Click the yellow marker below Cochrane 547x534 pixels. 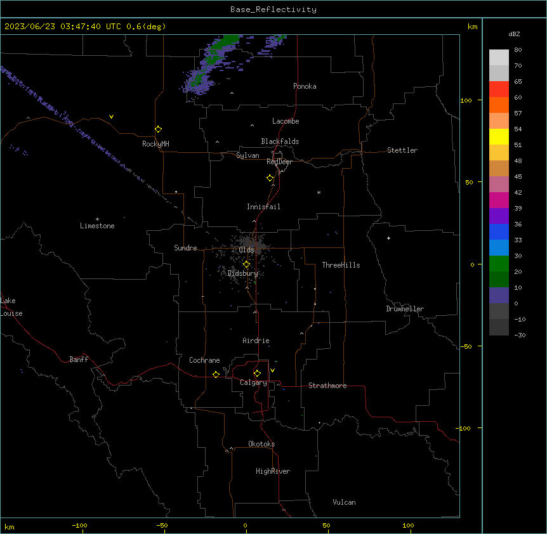(x=216, y=374)
